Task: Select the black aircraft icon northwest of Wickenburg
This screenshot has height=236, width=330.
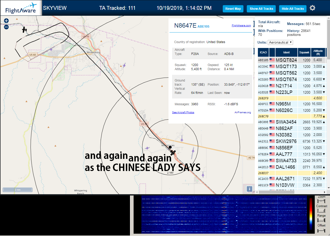Action: point(25,30)
